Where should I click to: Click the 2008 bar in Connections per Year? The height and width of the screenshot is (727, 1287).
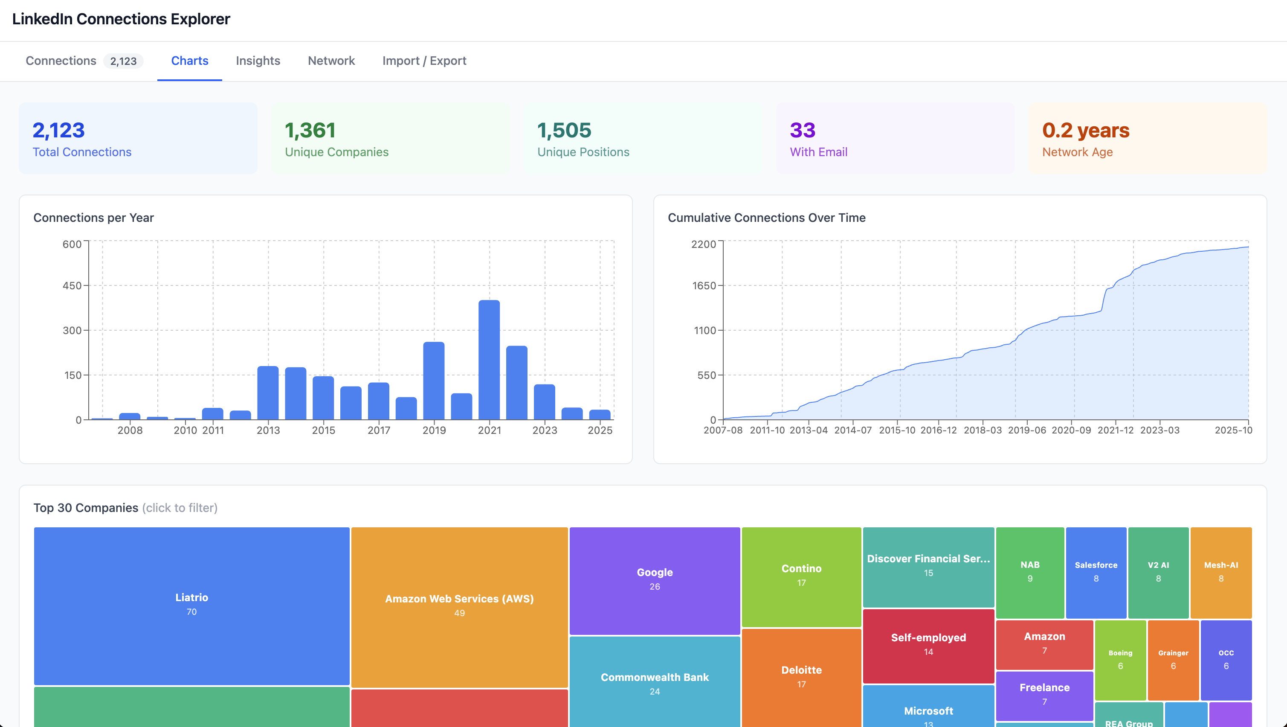[x=130, y=416]
